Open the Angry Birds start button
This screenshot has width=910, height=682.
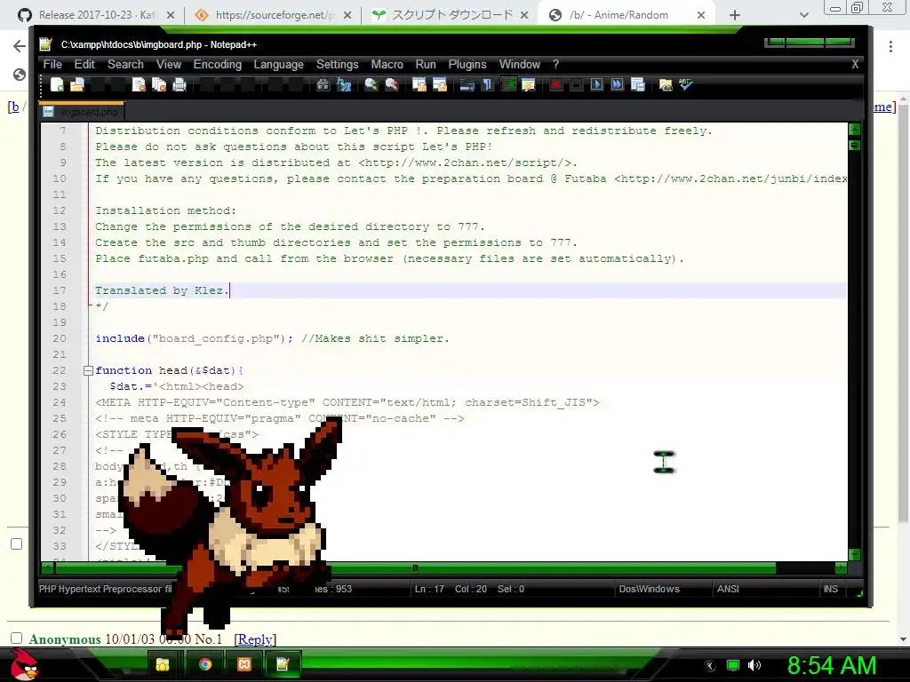24,664
